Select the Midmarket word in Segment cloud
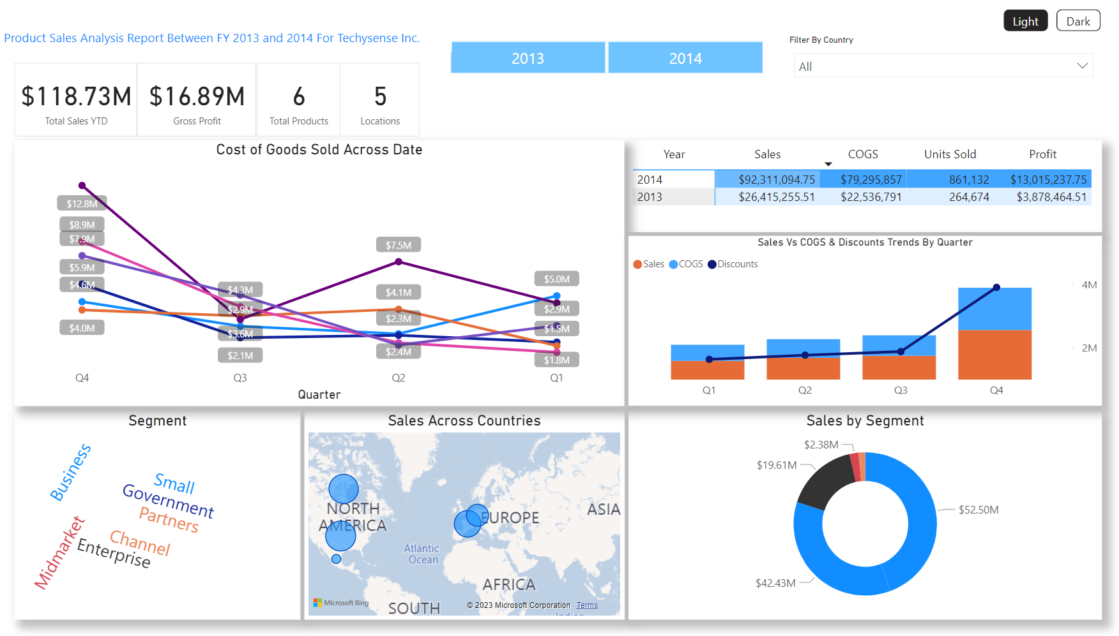1119x636 pixels. coord(59,553)
